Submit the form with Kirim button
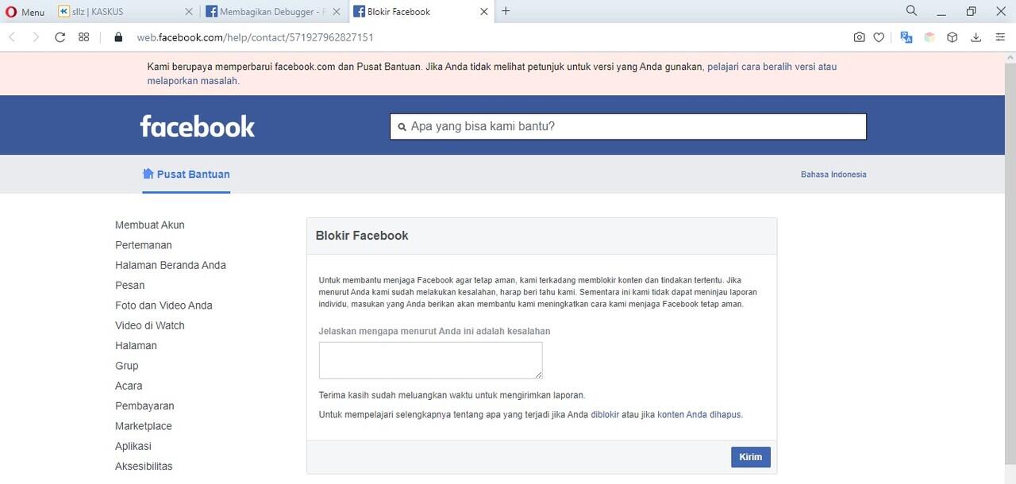This screenshot has height=484, width=1016. [x=751, y=457]
